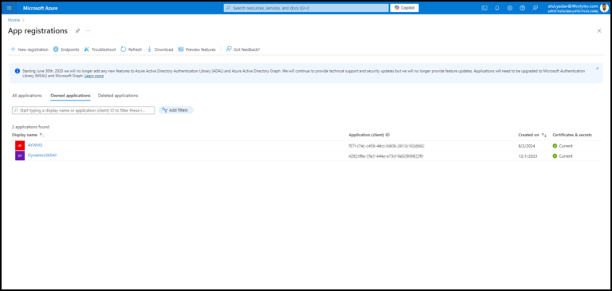Image resolution: width=612 pixels, height=291 pixels.
Task: Click the Application (client) ID column header
Action: pyautogui.click(x=369, y=135)
